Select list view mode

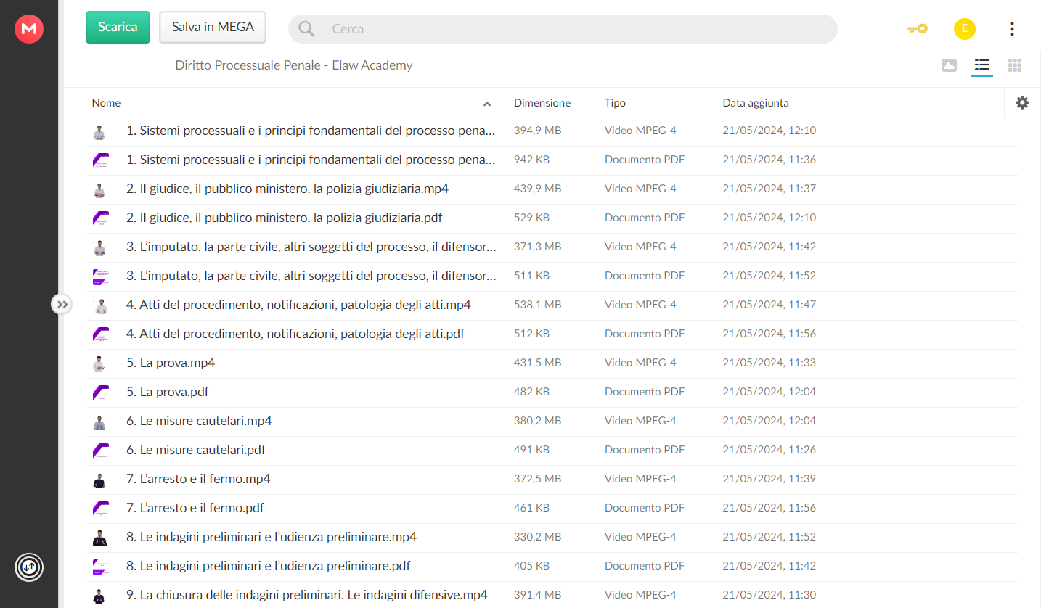pyautogui.click(x=982, y=65)
